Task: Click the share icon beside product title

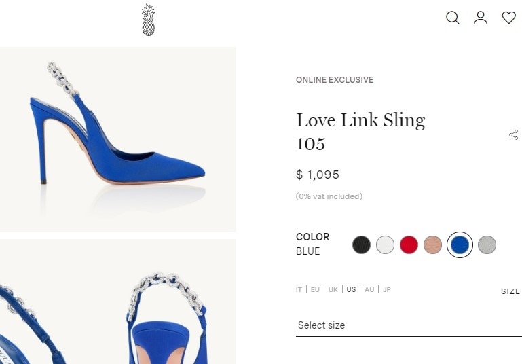Action: (x=513, y=134)
